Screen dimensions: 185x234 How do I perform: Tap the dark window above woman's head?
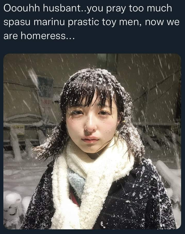pyautogui.click(x=107, y=63)
